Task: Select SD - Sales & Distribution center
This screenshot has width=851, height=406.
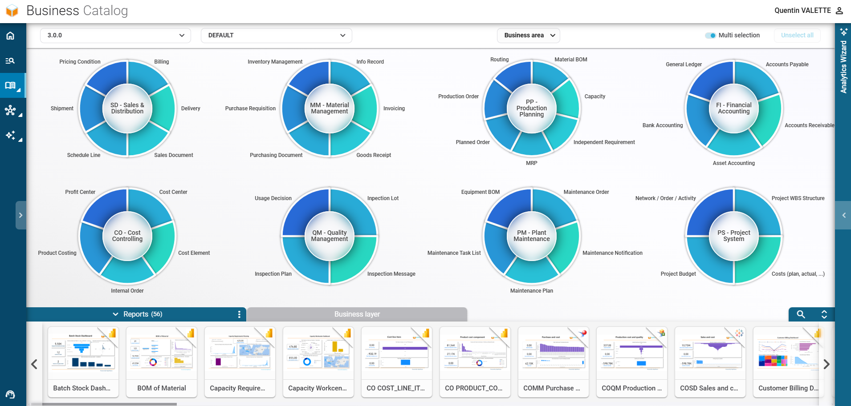Action: [x=127, y=108]
